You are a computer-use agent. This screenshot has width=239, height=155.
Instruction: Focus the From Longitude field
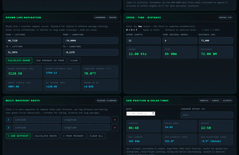coord(91,41)
